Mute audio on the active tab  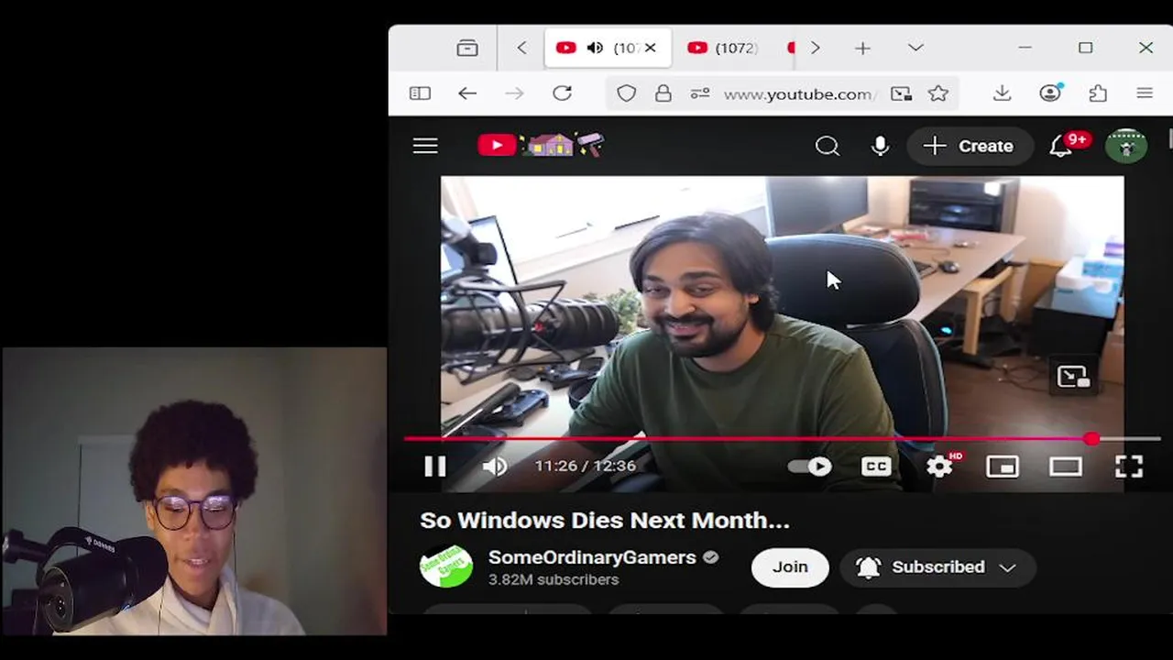tap(595, 48)
